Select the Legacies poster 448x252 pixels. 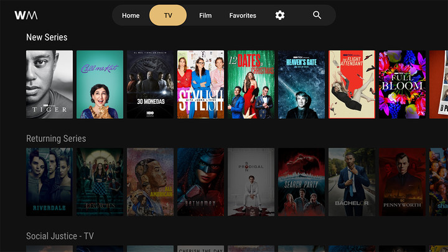pos(100,182)
